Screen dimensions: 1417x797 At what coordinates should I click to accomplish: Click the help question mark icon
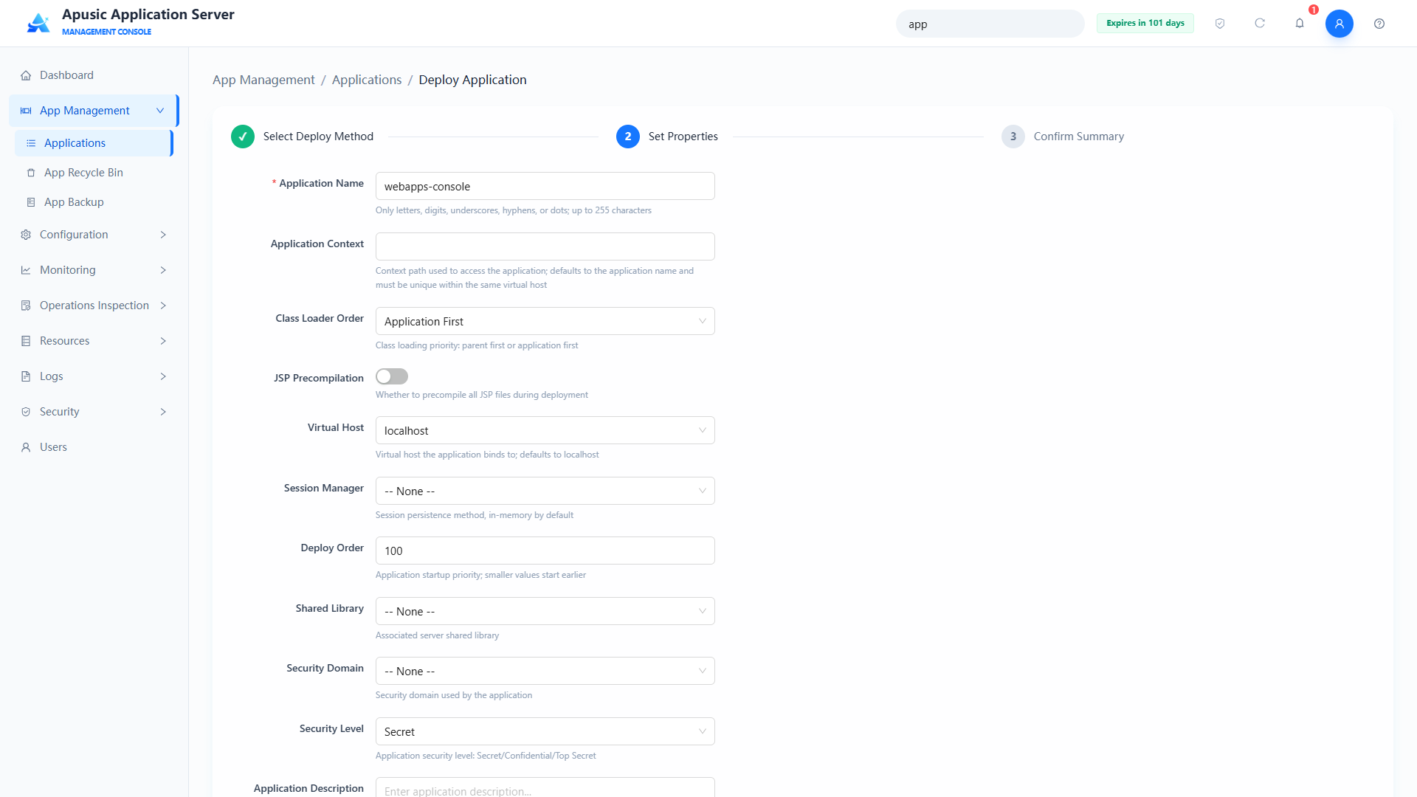click(1379, 24)
